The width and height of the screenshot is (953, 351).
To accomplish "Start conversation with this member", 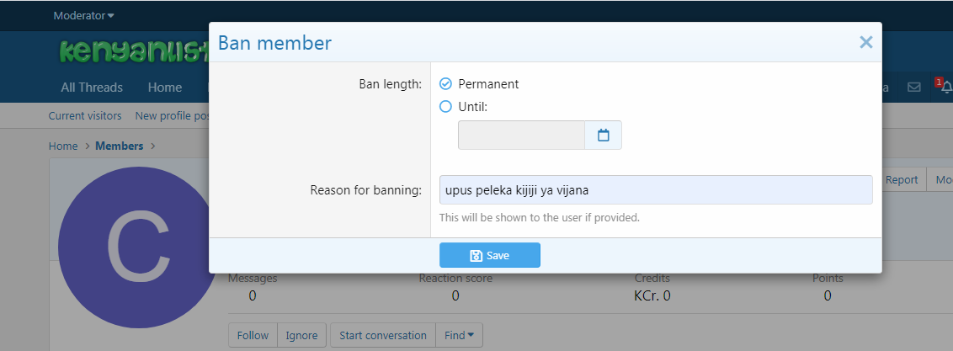I will (x=383, y=335).
